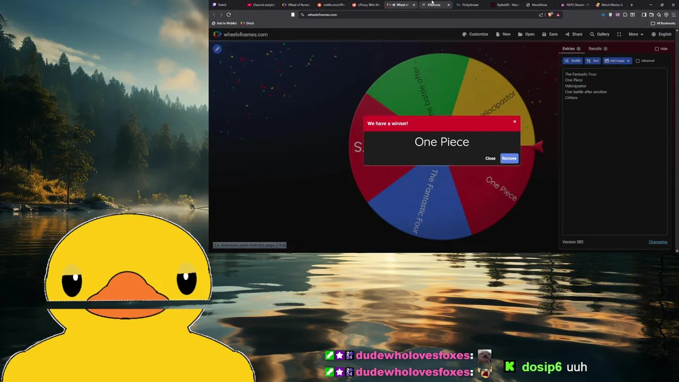This screenshot has width=679, height=382.
Task: Enter fullscreen mode for the wheel
Action: click(x=619, y=34)
